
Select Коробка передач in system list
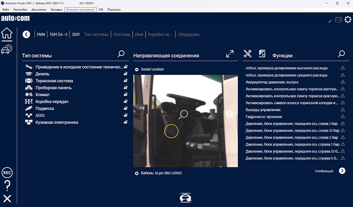(52, 102)
